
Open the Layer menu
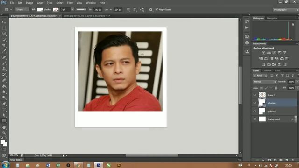point(40,3)
